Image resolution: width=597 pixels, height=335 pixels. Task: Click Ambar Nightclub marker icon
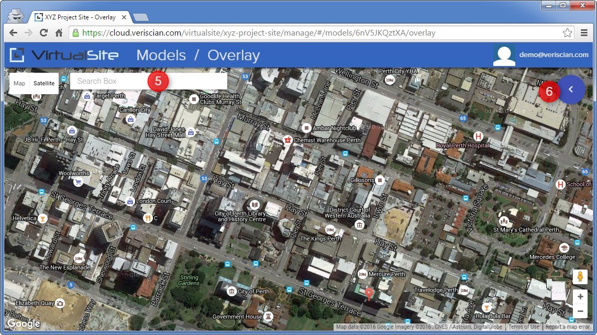point(306,128)
